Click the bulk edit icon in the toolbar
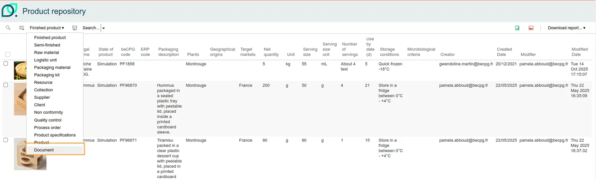 [x=21, y=28]
